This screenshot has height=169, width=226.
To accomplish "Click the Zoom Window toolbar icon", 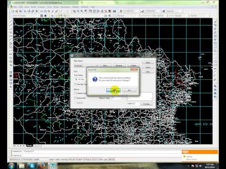I will click(82, 11).
